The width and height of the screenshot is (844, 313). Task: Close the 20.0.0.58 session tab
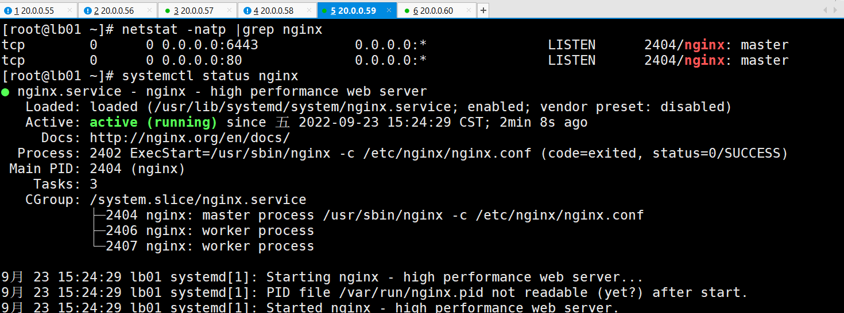(308, 11)
